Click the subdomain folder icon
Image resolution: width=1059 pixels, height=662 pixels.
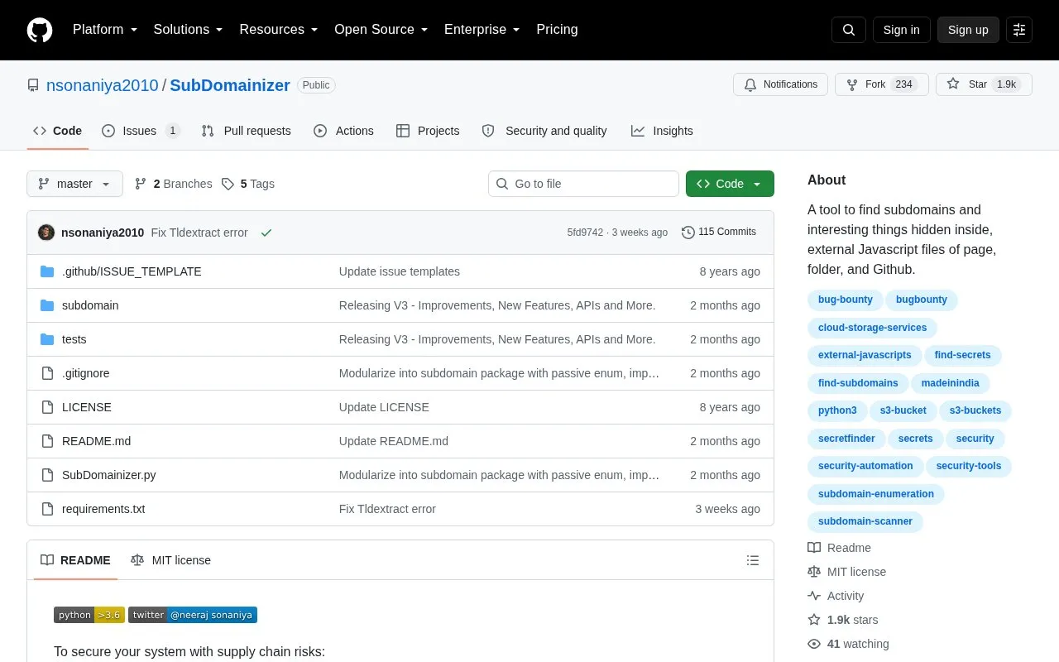pyautogui.click(x=47, y=305)
